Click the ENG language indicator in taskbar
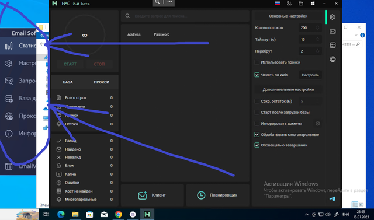 (346, 215)
